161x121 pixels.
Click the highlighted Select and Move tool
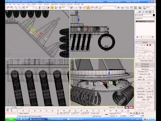52,8
